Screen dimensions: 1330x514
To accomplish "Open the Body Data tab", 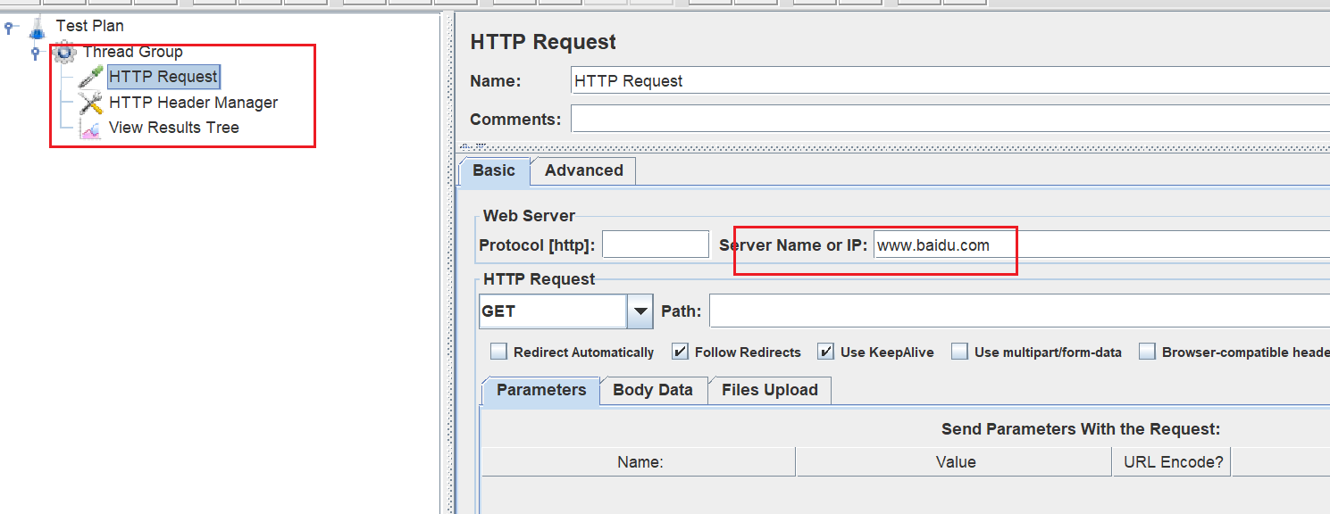I will point(653,390).
